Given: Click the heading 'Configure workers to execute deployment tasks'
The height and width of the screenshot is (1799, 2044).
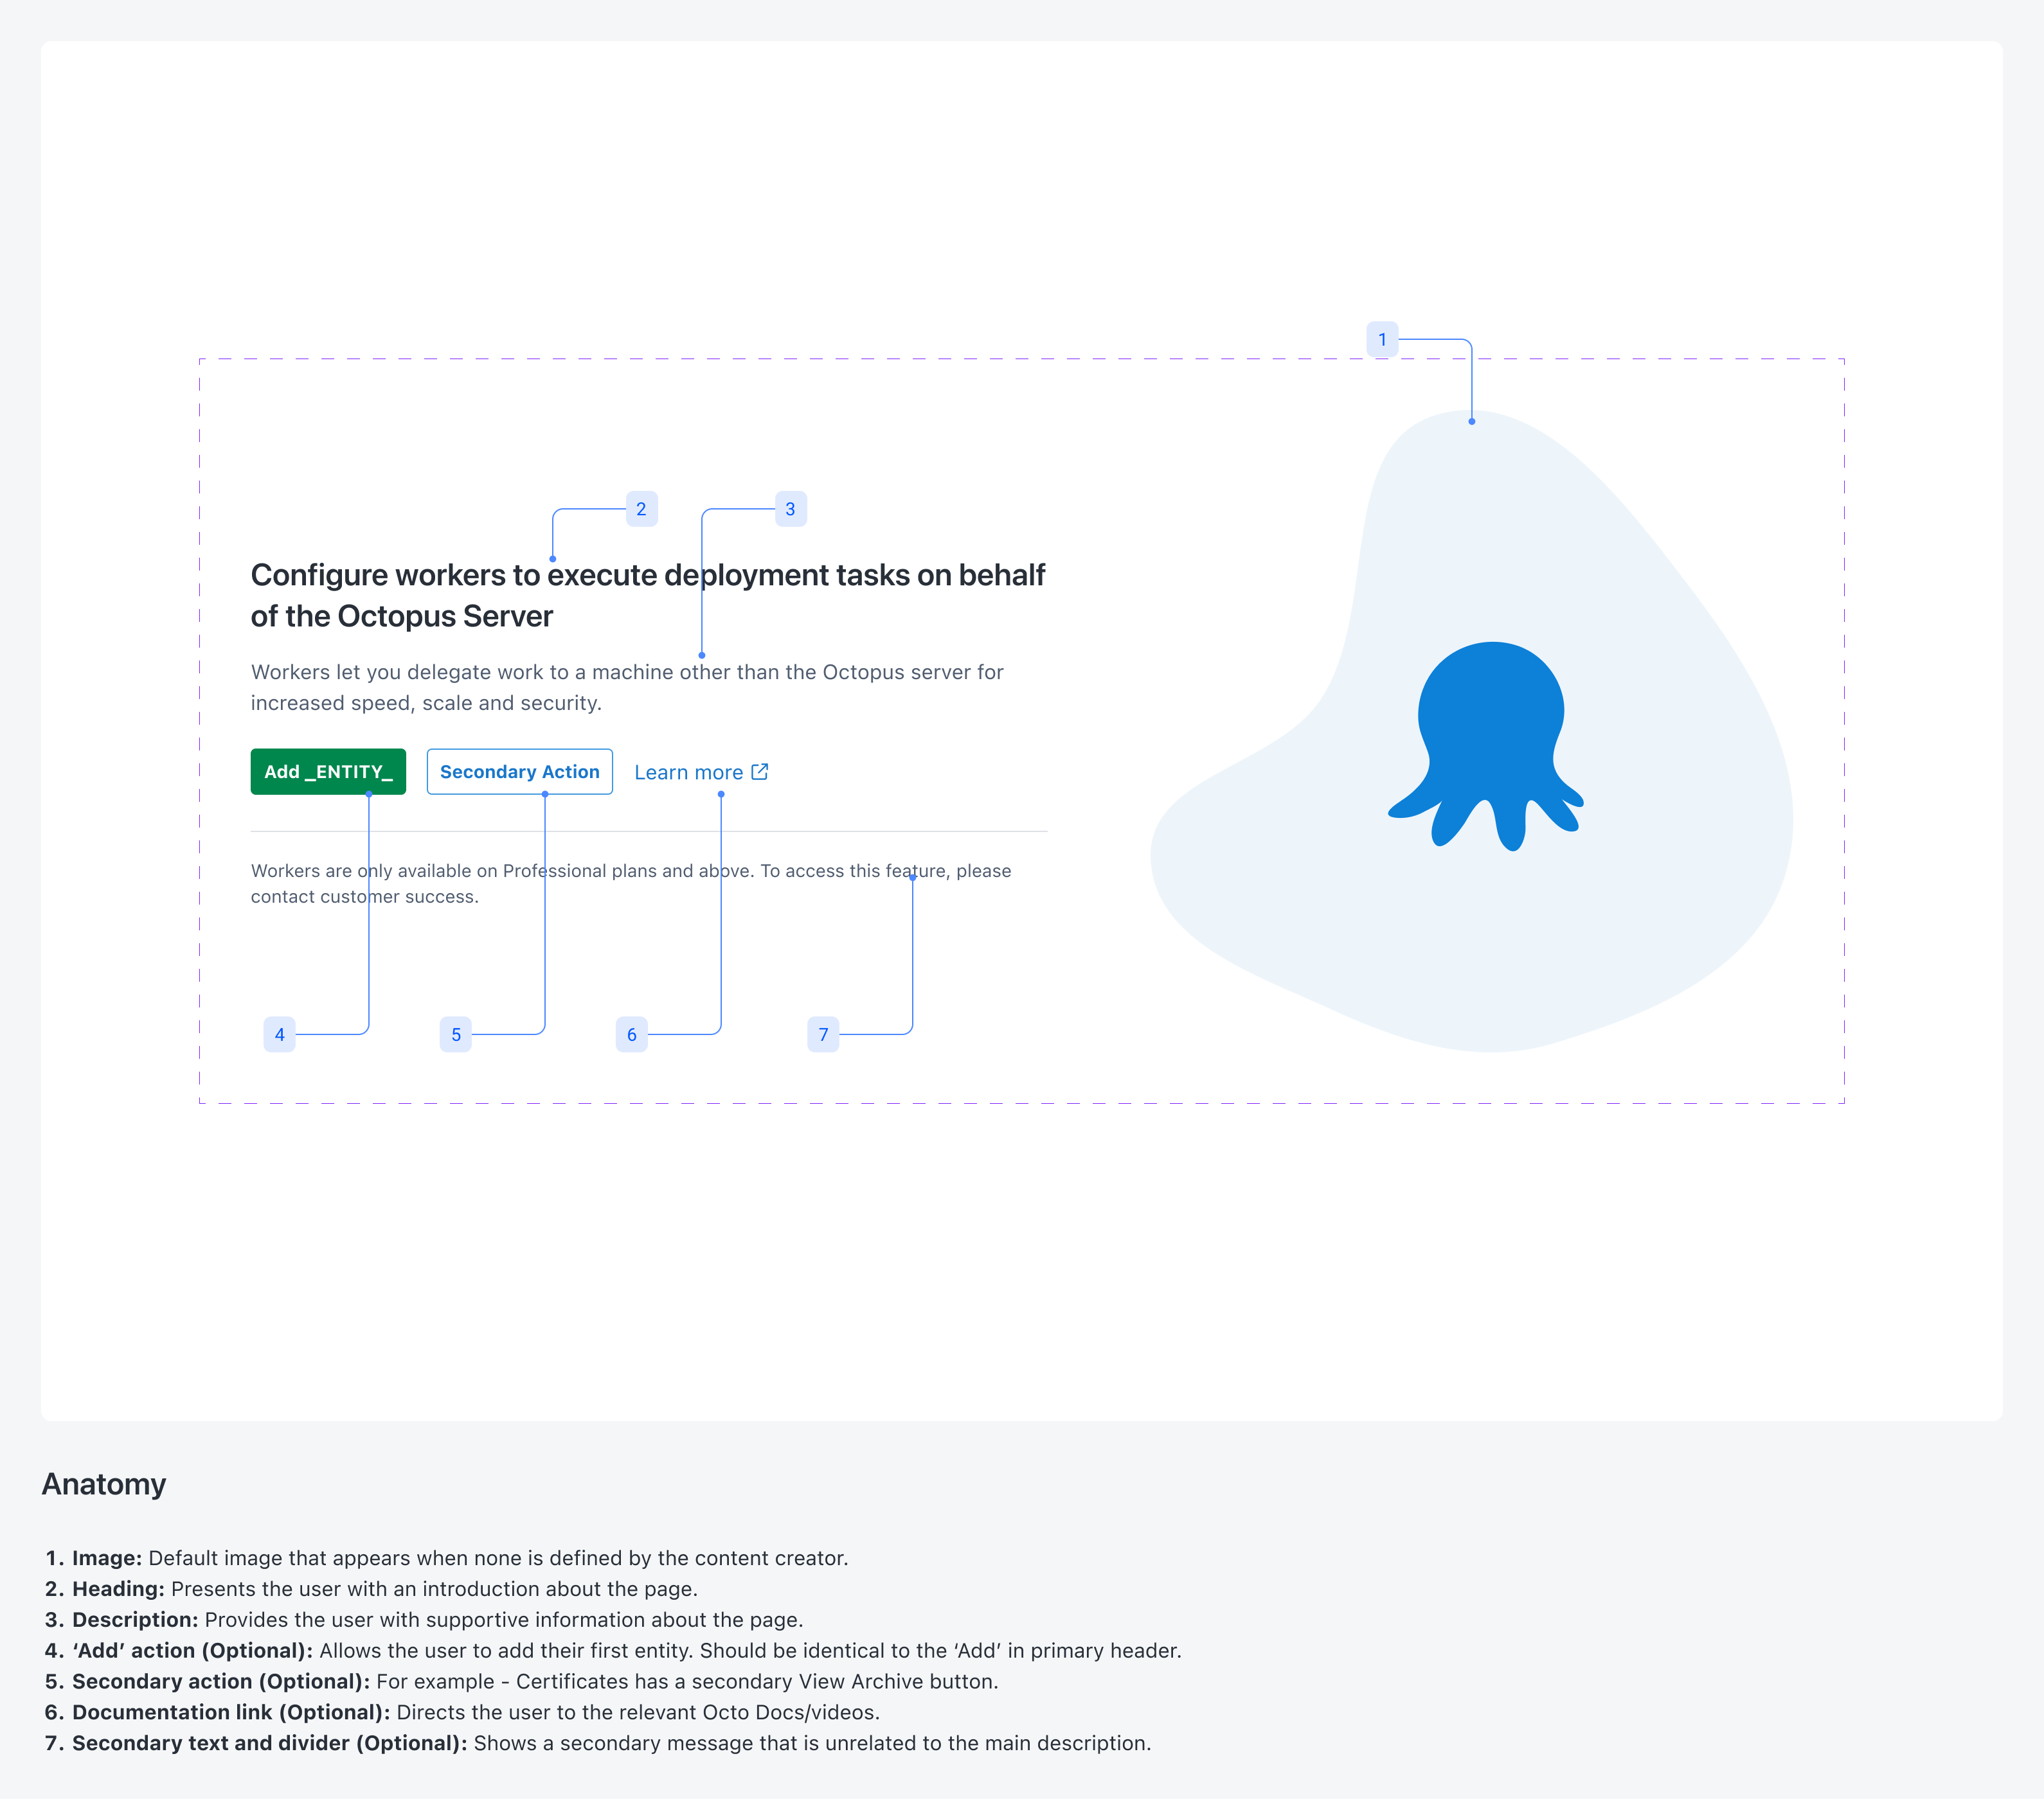Looking at the screenshot, I should [x=648, y=596].
